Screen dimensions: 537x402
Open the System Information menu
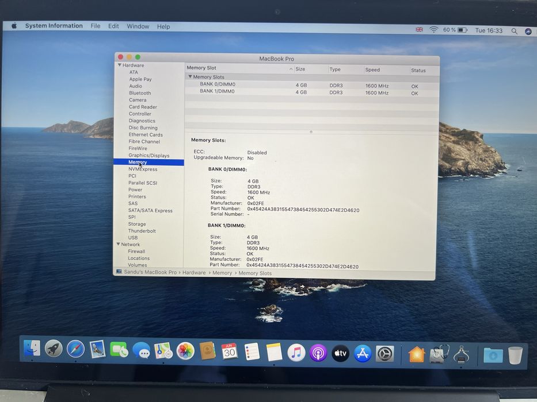click(54, 26)
